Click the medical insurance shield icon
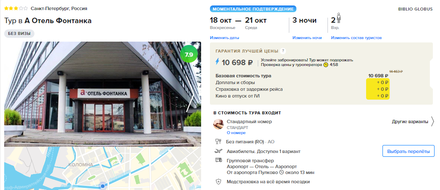This screenshot has height=190, width=440. [218, 182]
